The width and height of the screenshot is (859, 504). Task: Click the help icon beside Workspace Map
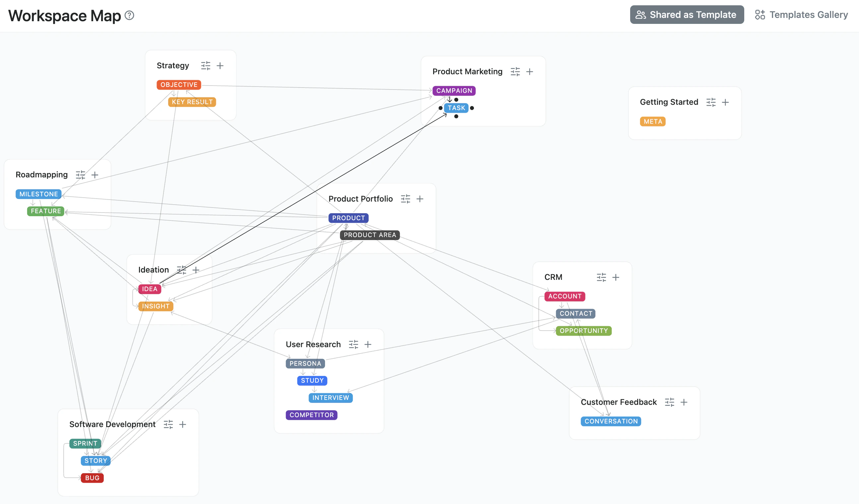(130, 15)
